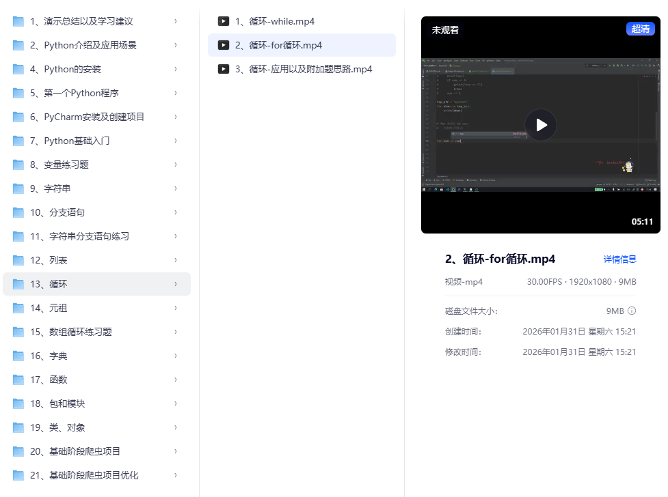This screenshot has height=497, width=668.
Task: Expand the 13、循环 folder chevron
Action: pyautogui.click(x=176, y=284)
